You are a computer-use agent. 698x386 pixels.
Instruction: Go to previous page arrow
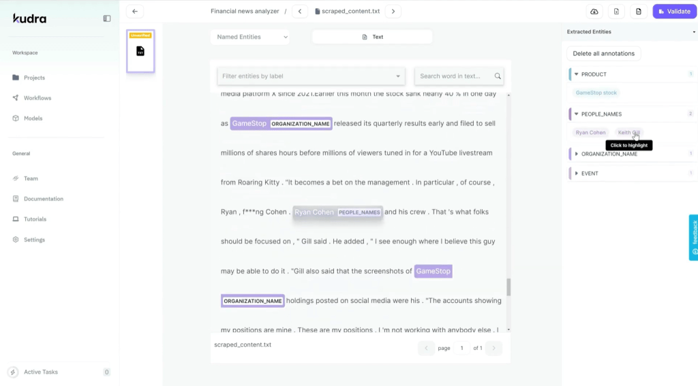click(426, 348)
